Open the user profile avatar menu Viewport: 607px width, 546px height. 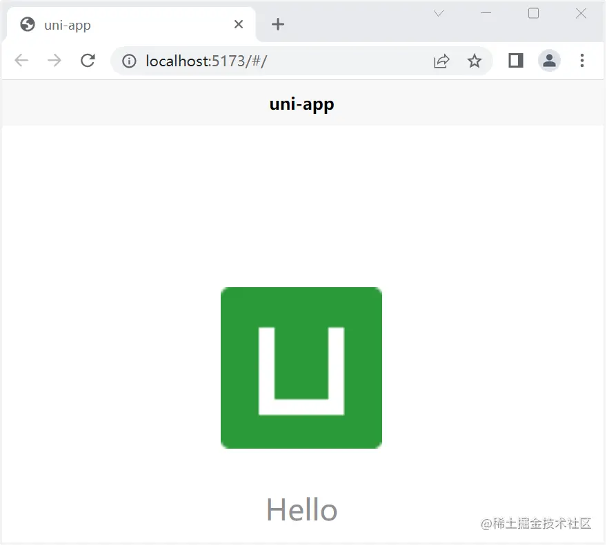click(x=549, y=61)
